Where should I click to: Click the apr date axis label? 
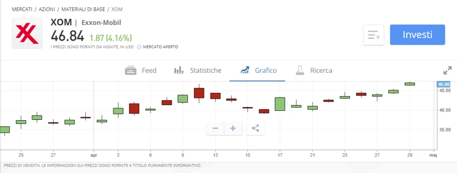point(94,155)
